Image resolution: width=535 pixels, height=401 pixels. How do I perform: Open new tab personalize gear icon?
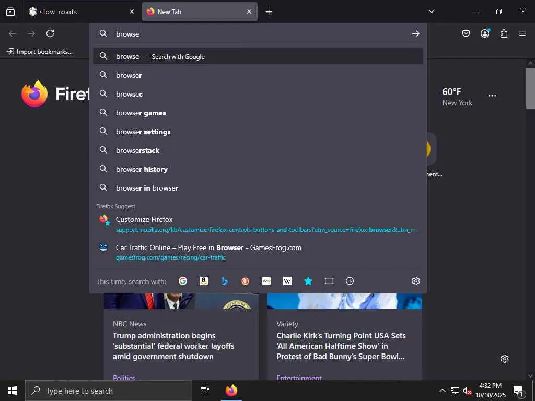(505, 359)
